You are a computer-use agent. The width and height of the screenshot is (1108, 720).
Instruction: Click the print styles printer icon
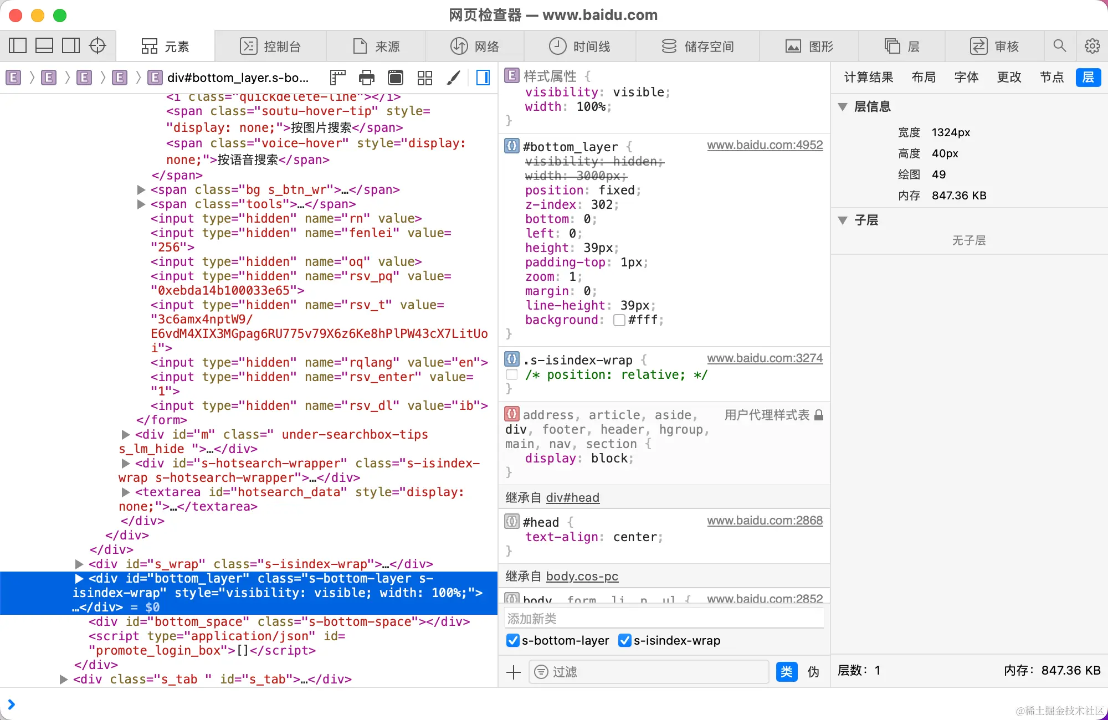point(367,78)
